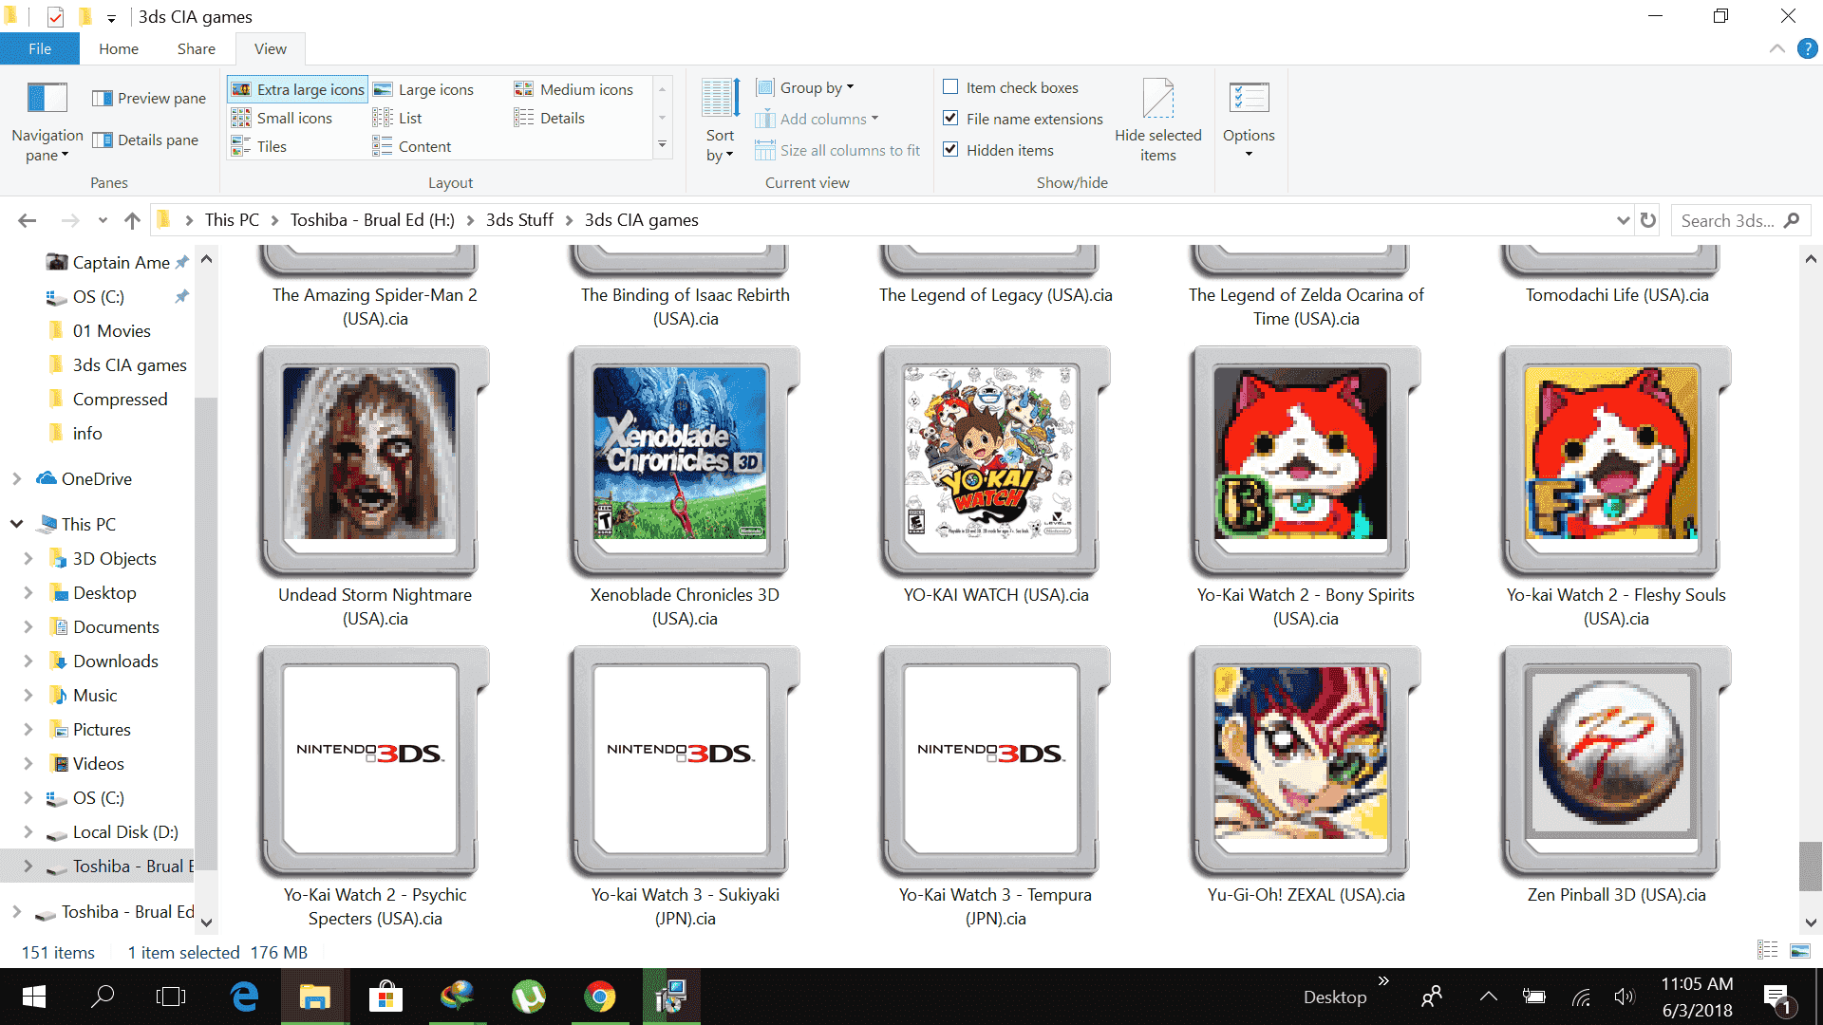Screen dimensions: 1823x1025
Task: Expand Local Disk (D:) node
Action: point(28,832)
